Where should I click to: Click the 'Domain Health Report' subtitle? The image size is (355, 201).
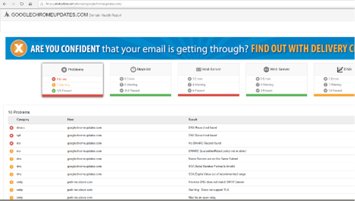[105, 15]
